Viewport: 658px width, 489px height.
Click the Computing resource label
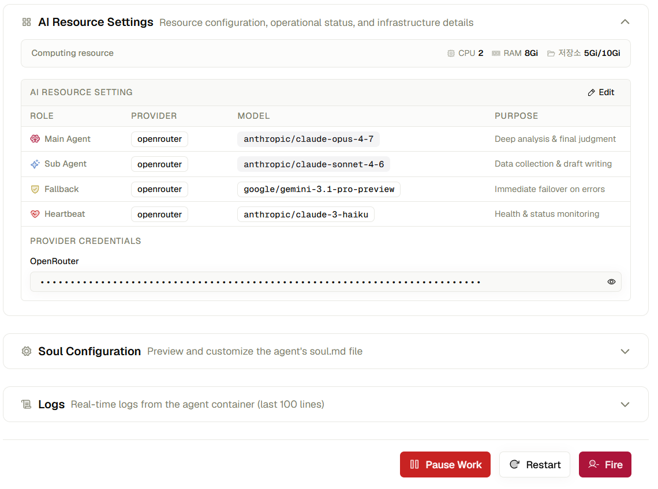pyautogui.click(x=73, y=53)
